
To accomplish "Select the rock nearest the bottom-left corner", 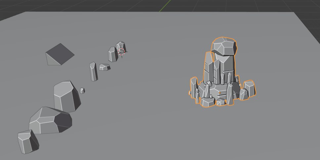I will 28,141.
